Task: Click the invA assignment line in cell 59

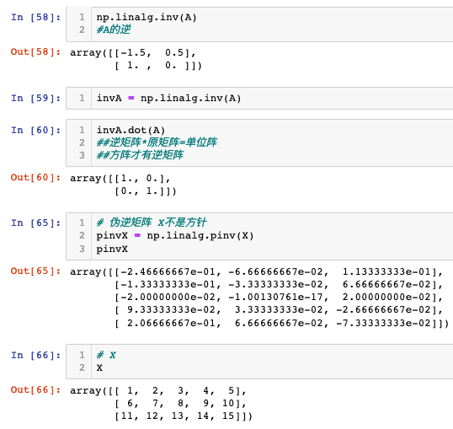Action: click(168, 98)
